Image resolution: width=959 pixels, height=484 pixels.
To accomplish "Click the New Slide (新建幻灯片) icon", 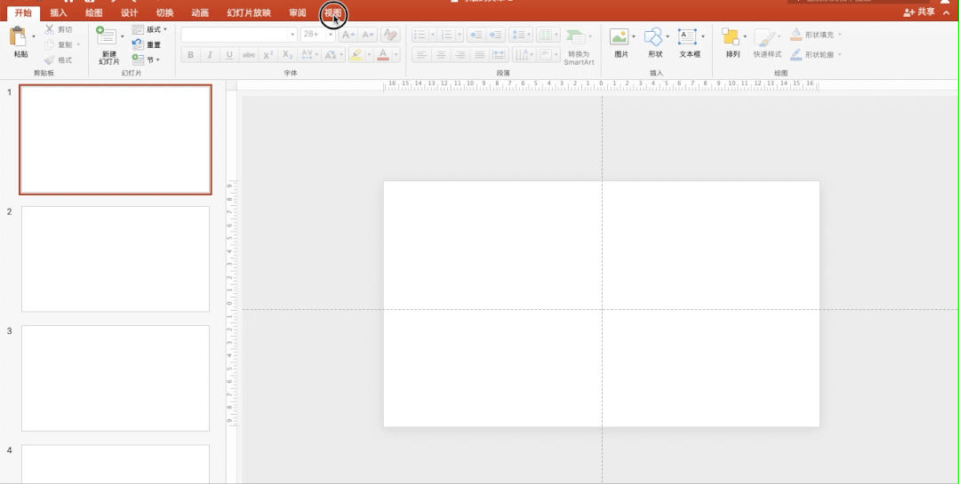I will tap(107, 37).
